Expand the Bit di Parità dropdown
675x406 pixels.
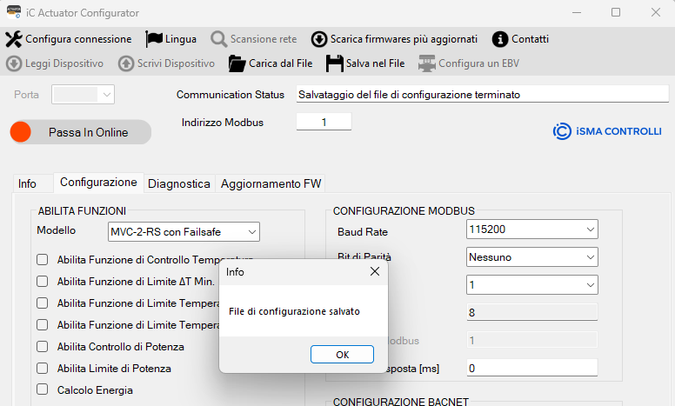532,257
